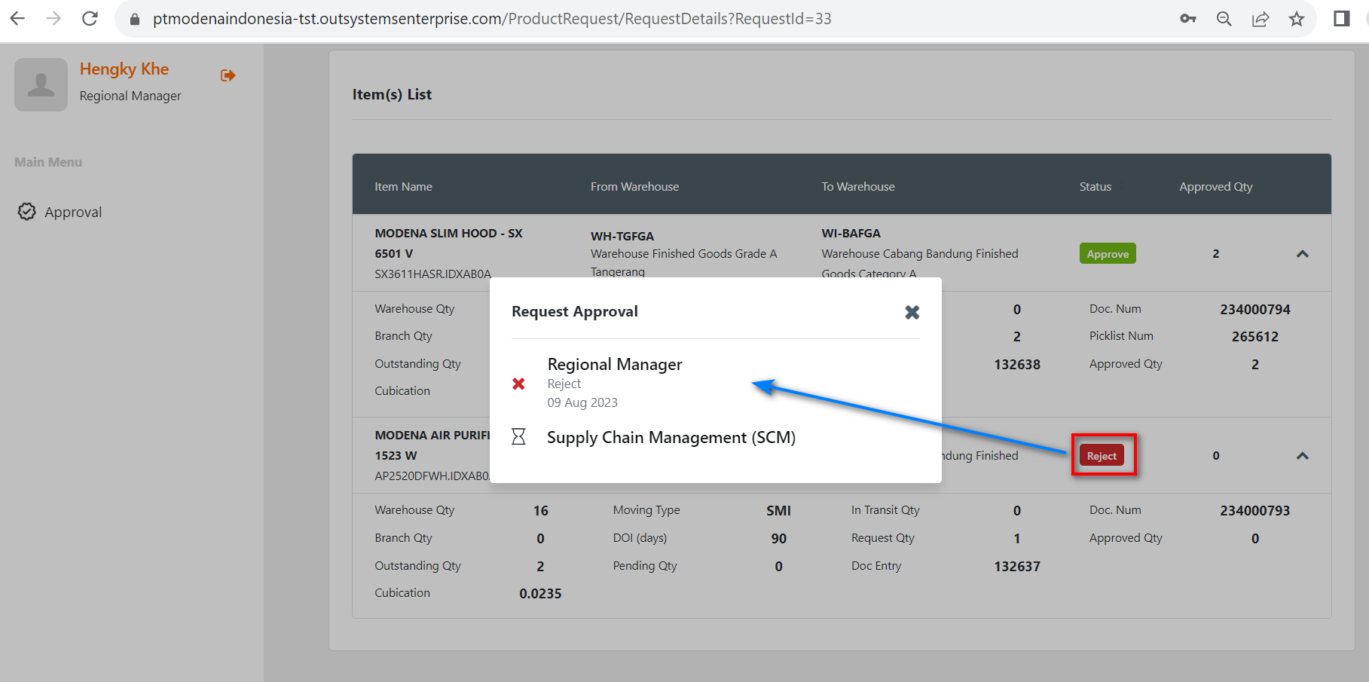Click the logout icon beside Hengky Khe
This screenshot has height=682, width=1369.
(x=228, y=75)
